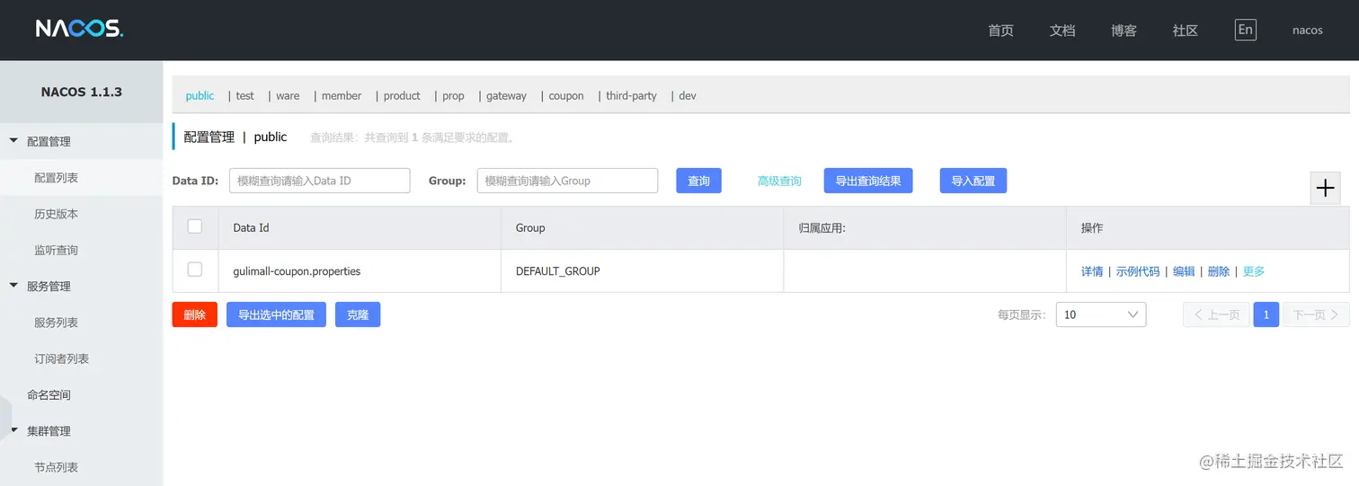Viewport: 1359px width, 486px height.
Task: Click the 下一页 next page button
Action: click(1316, 314)
